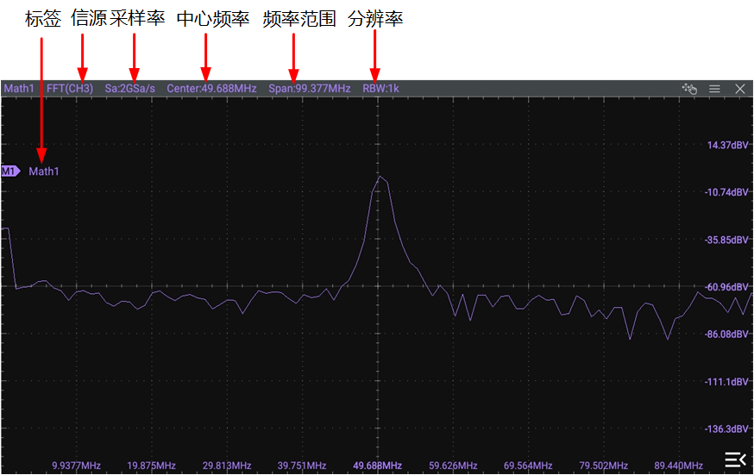This screenshot has width=754, height=475.
Task: Open the side menu icon at bottom right
Action: (x=735, y=459)
